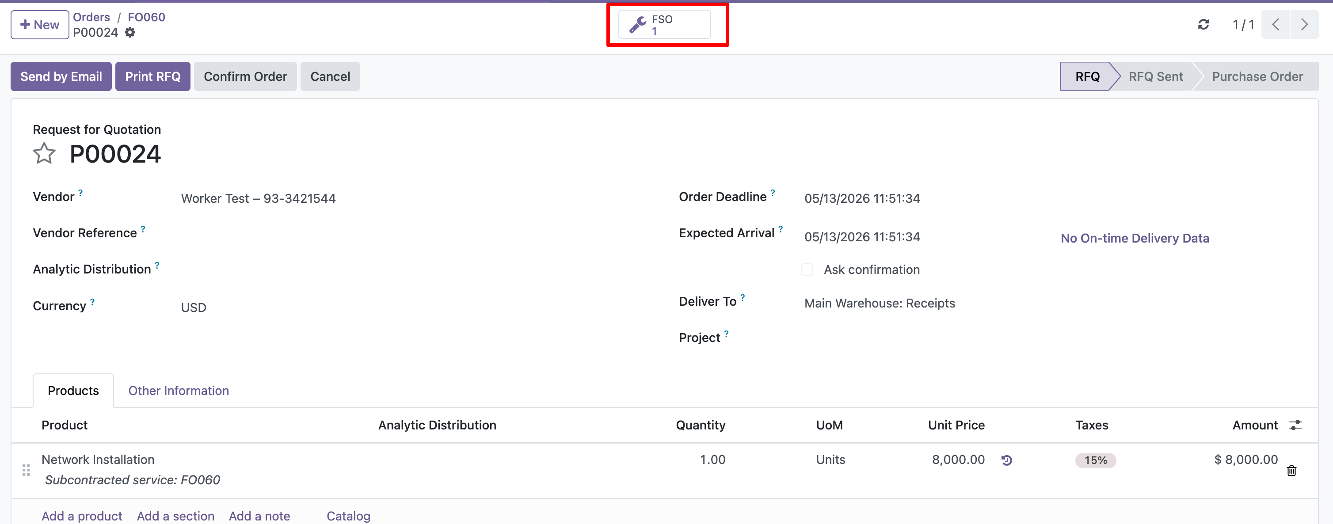The height and width of the screenshot is (524, 1333).
Task: Open help tooltip next to Order Deadline
Action: [773, 193]
